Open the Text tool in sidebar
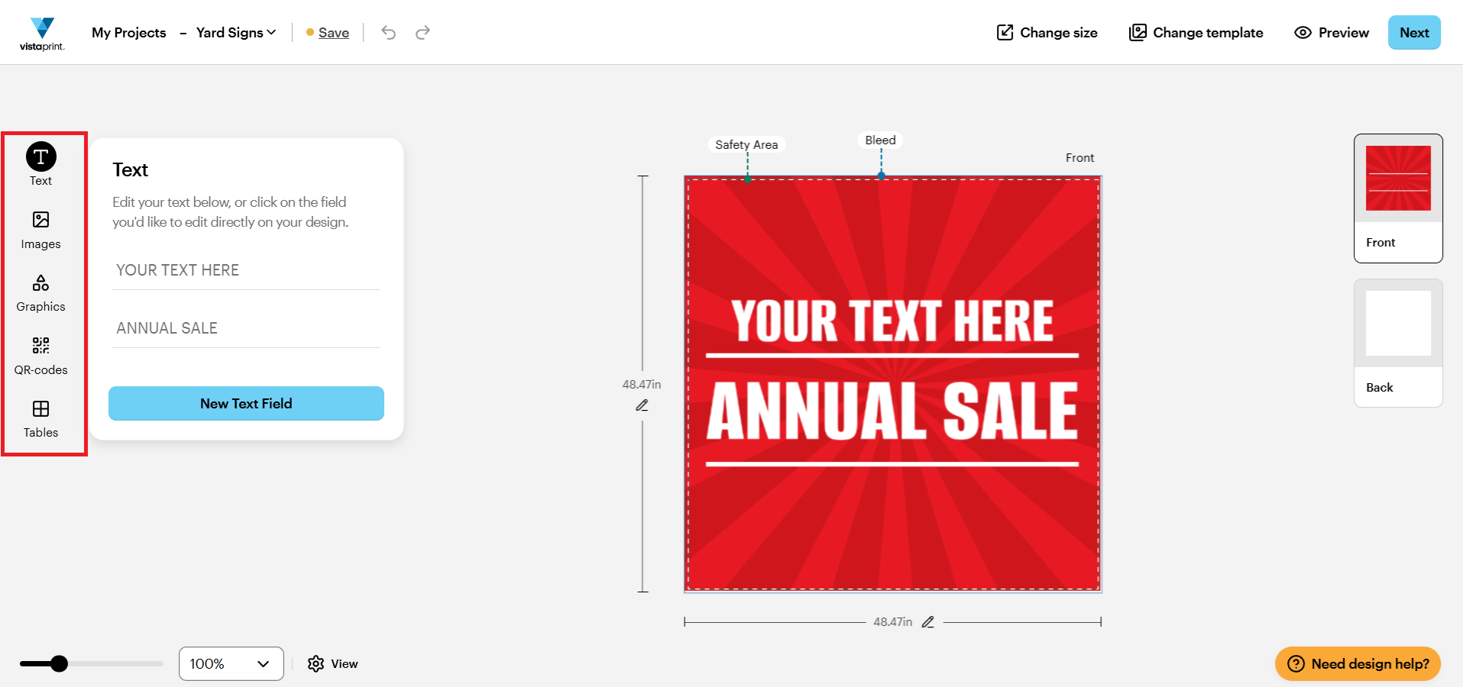The height and width of the screenshot is (687, 1463). coord(41,164)
